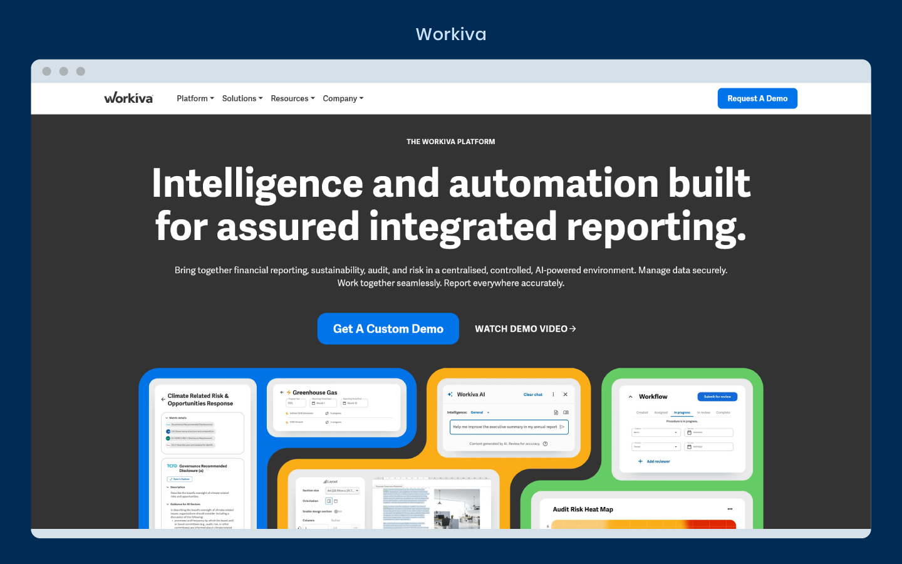Image resolution: width=902 pixels, height=564 pixels.
Task: Click the Workiva AI prompt text field
Action: point(509,427)
